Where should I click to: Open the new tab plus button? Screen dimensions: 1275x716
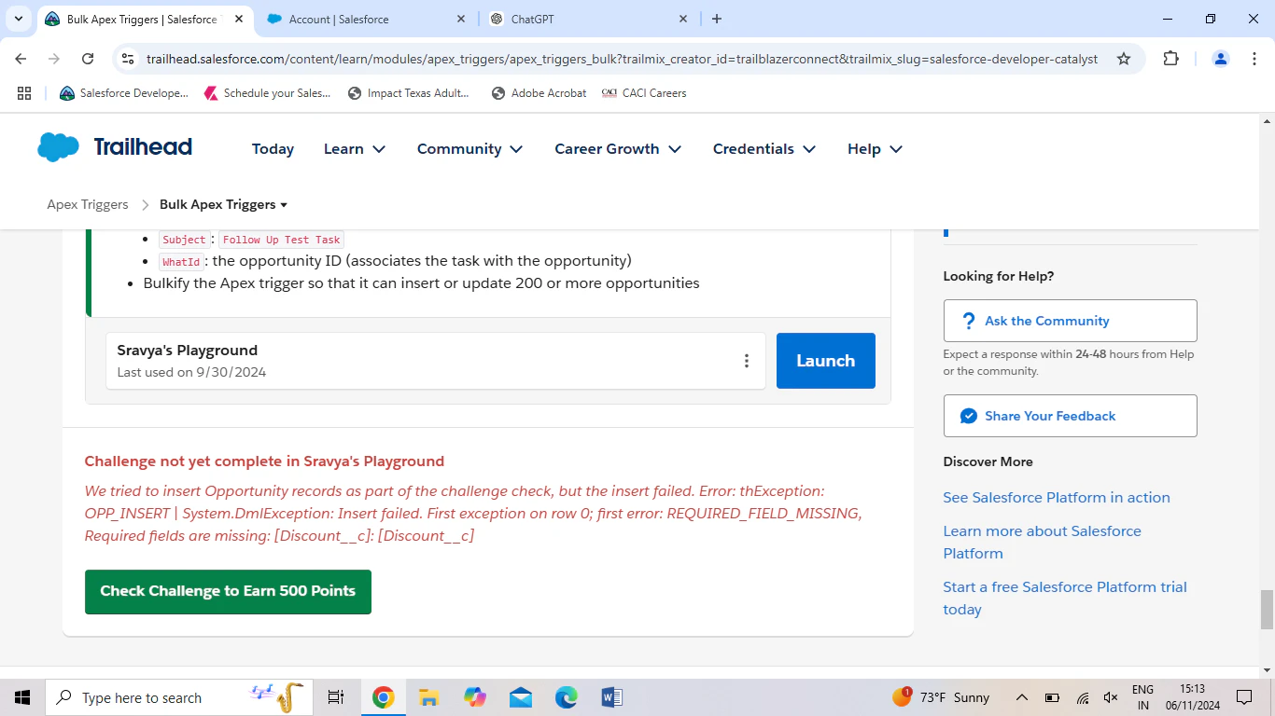click(x=717, y=19)
